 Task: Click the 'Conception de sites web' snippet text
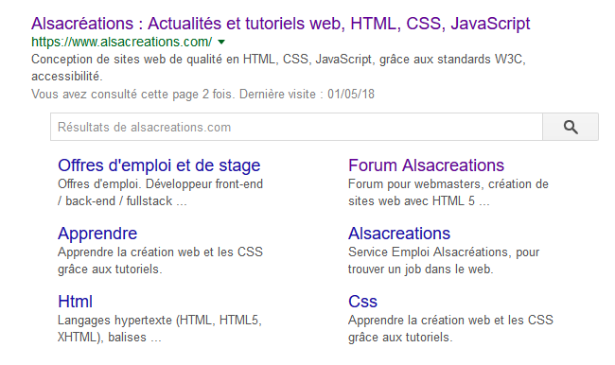278,67
